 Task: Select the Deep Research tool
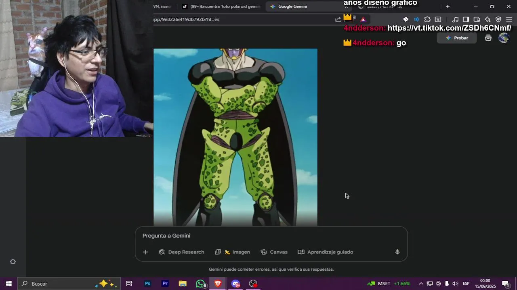(181, 252)
